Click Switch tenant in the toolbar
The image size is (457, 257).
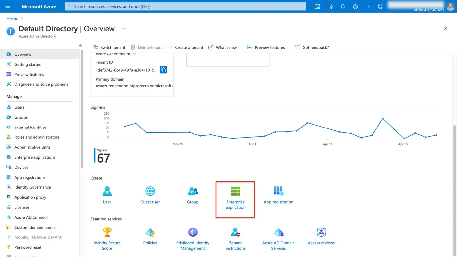click(109, 47)
